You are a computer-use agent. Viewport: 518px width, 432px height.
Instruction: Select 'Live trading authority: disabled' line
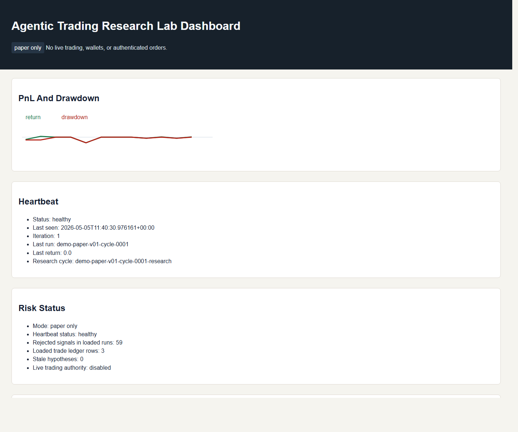(72, 368)
